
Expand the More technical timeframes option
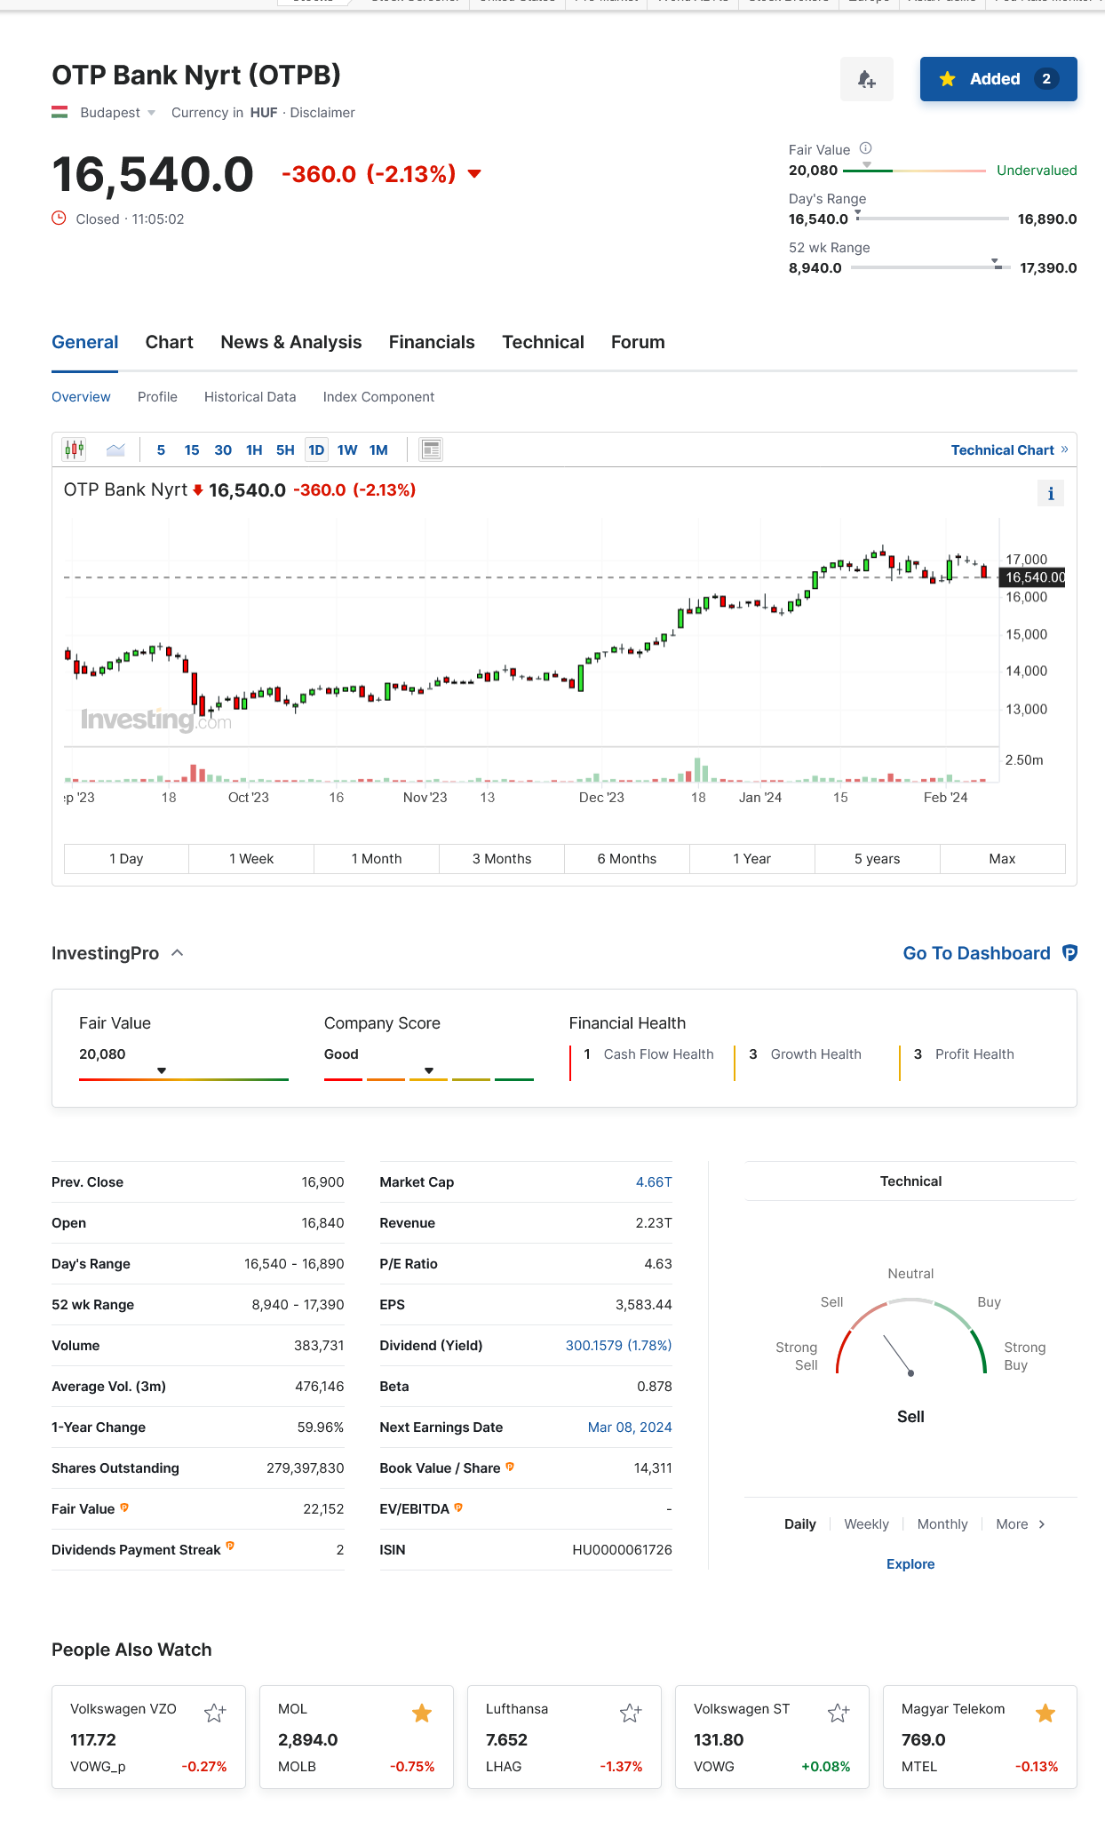1020,1524
